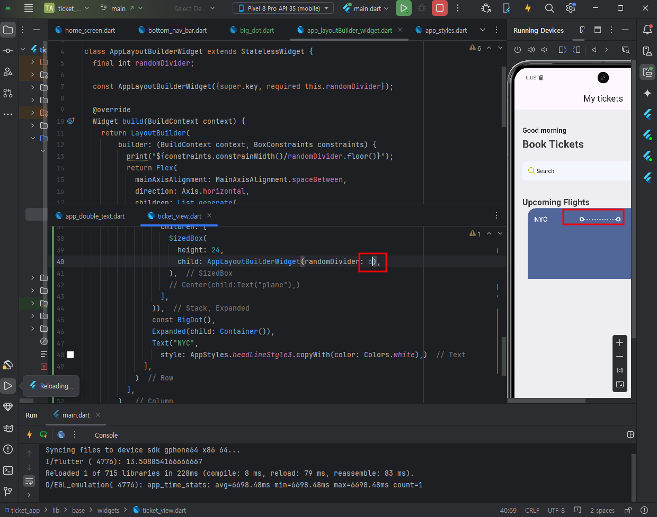Open main.dart run configuration dropdown

coord(366,8)
